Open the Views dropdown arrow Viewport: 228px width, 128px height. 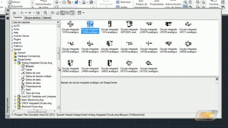[83, 13]
